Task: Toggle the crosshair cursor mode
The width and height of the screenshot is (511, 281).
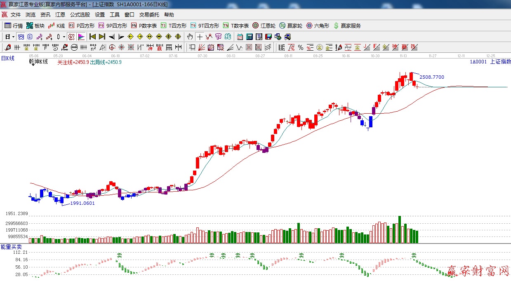Action: pyautogui.click(x=200, y=37)
